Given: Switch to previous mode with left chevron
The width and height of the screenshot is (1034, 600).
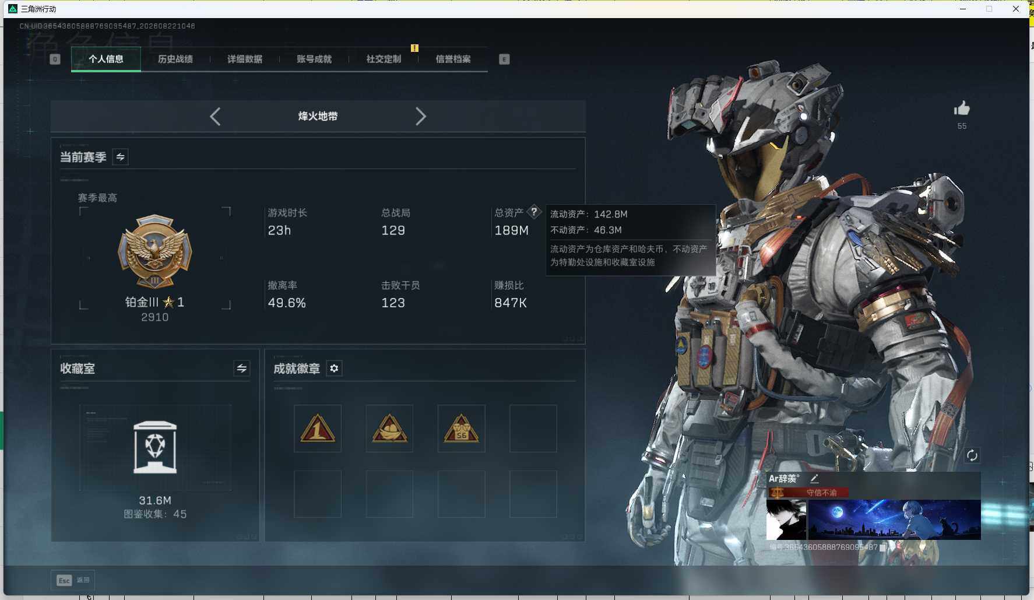Looking at the screenshot, I should coord(215,117).
